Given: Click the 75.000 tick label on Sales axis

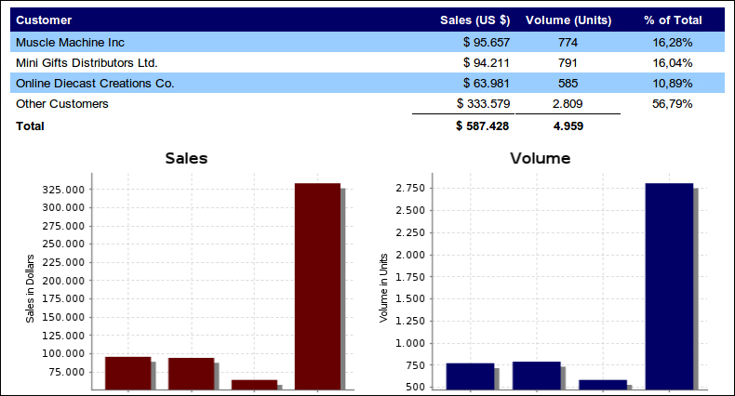Looking at the screenshot, I should (x=66, y=372).
